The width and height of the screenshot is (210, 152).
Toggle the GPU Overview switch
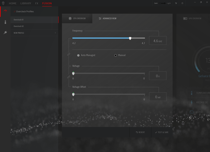(x=185, y=18)
